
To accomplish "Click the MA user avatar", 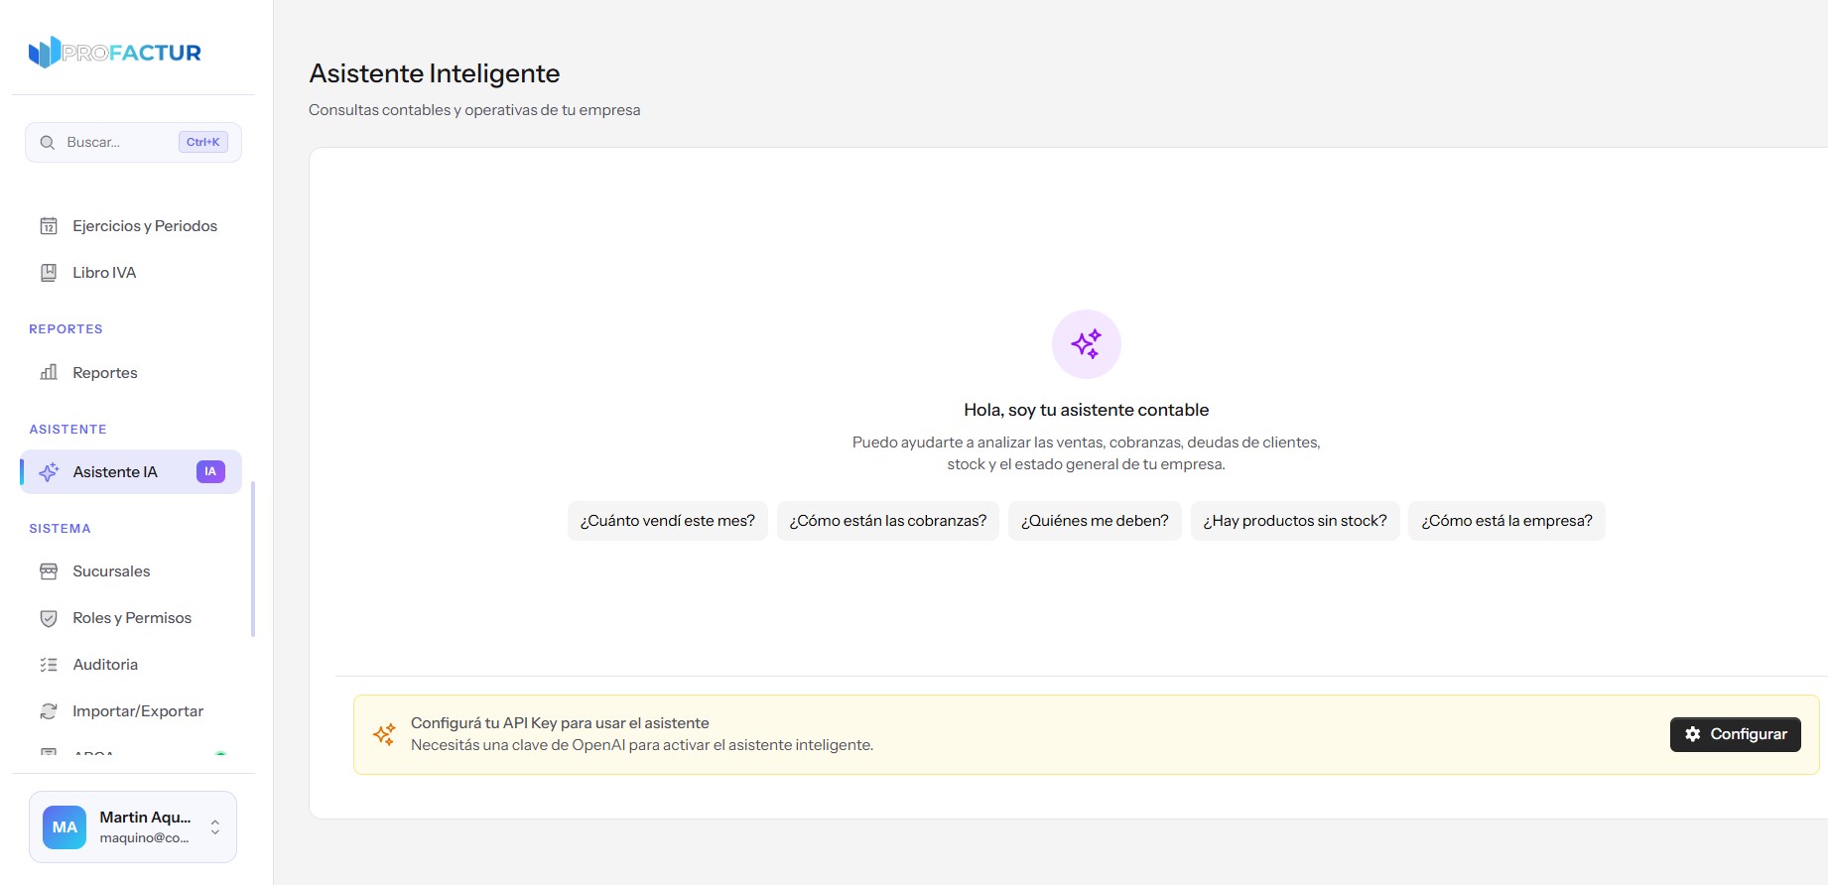I will pyautogui.click(x=65, y=827).
